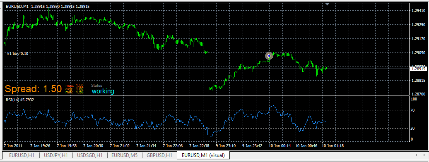Click the 1.29170 price scale value

coord(418,38)
